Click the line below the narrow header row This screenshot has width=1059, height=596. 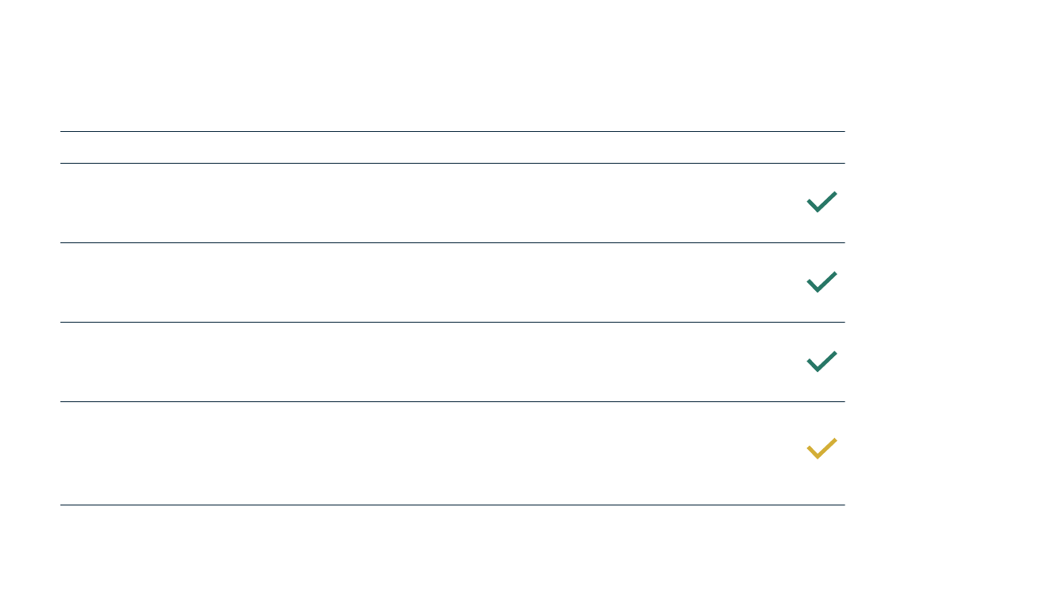[x=453, y=163]
